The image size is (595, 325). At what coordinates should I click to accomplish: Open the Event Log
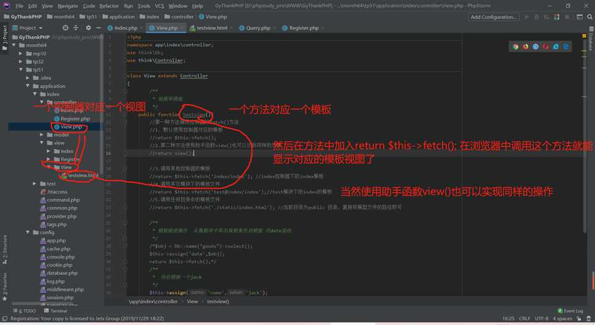pyautogui.click(x=570, y=311)
